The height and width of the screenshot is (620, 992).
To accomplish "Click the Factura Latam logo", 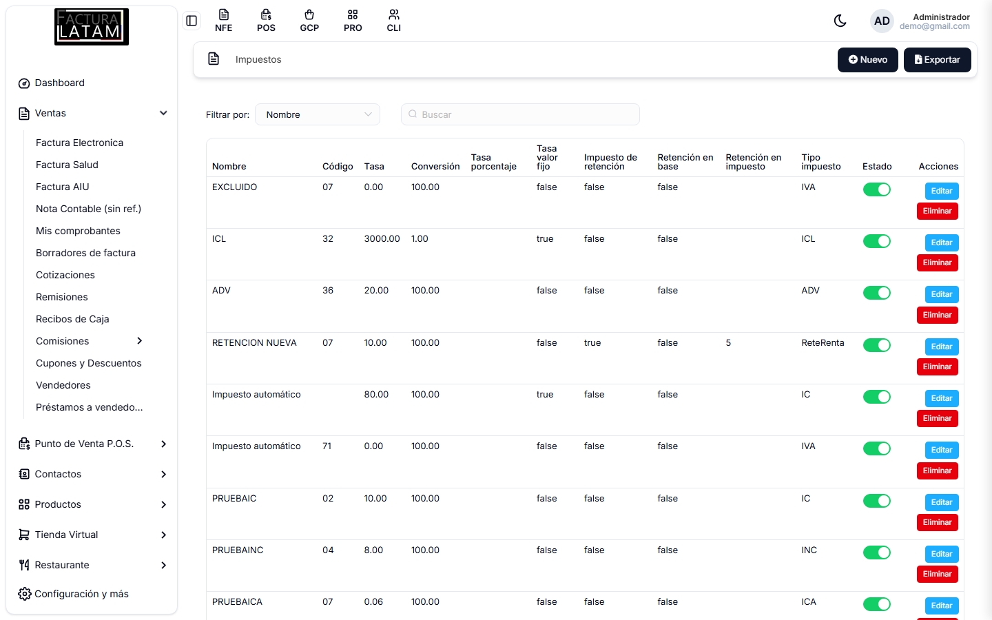I will point(92,27).
